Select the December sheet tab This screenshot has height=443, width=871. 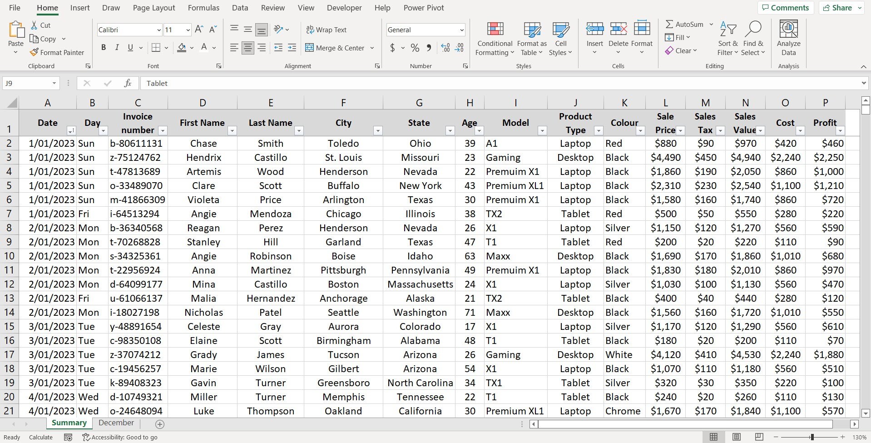116,423
